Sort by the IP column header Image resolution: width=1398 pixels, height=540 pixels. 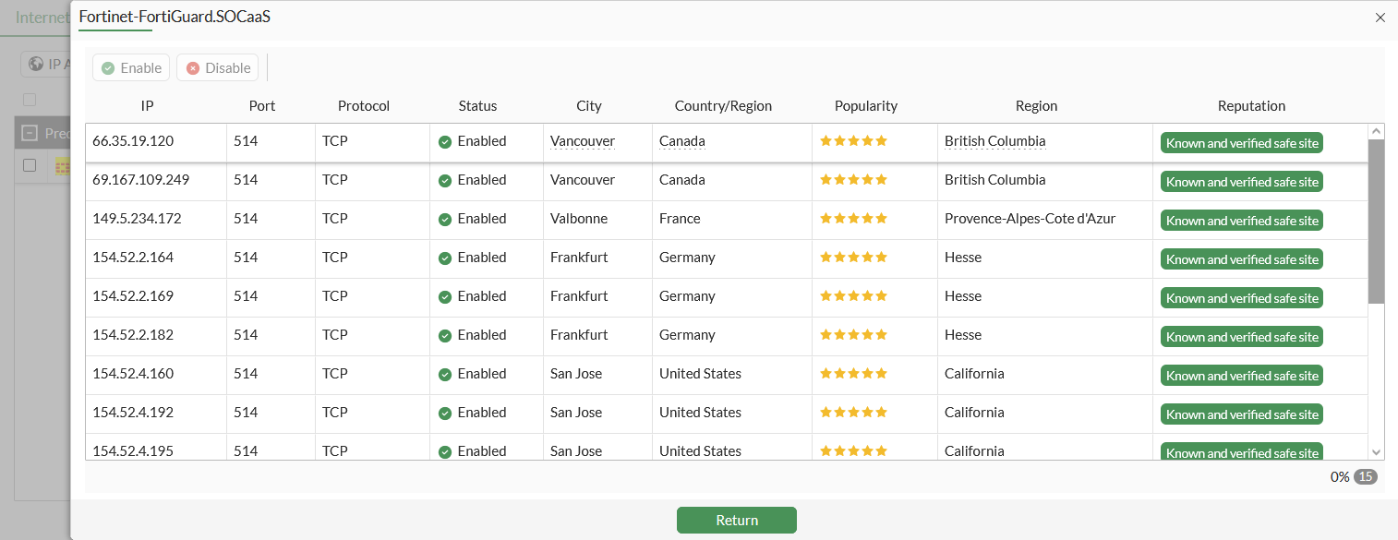147,105
